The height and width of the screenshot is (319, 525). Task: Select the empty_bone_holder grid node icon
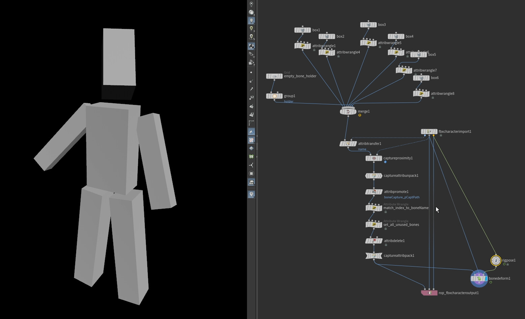click(274, 76)
